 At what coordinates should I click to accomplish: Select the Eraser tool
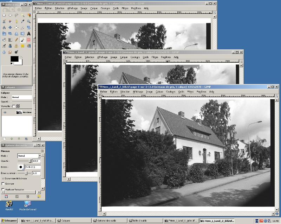point(28,40)
